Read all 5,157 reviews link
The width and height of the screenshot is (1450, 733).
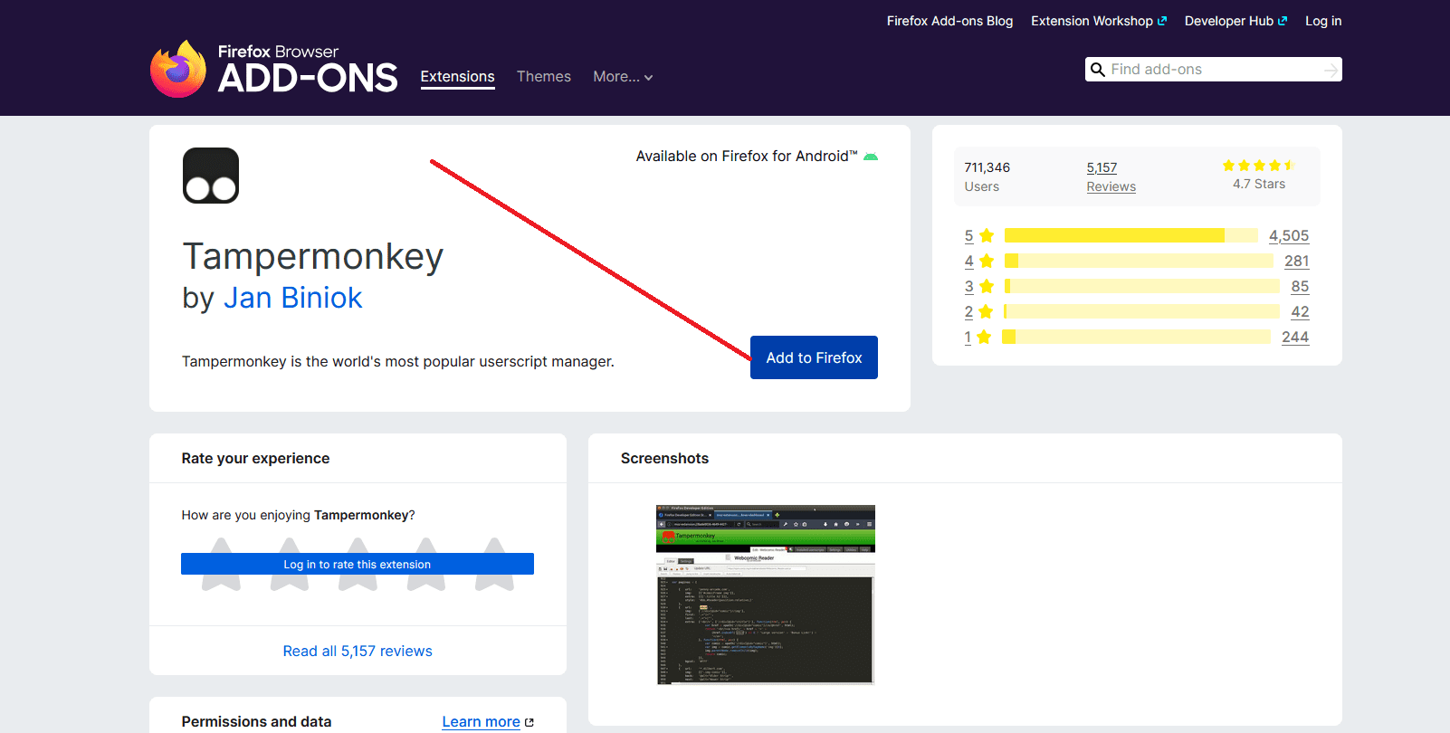358,651
